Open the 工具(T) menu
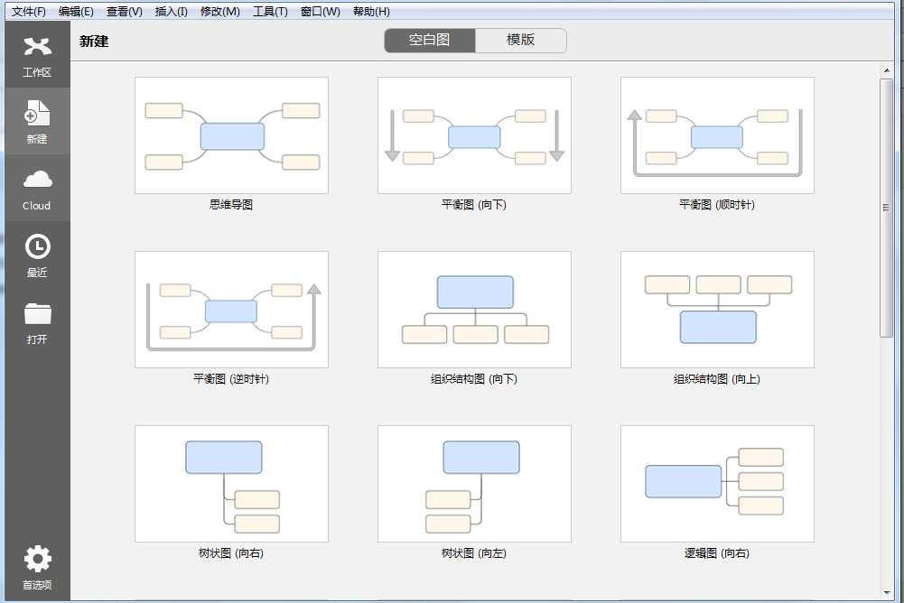 point(270,12)
